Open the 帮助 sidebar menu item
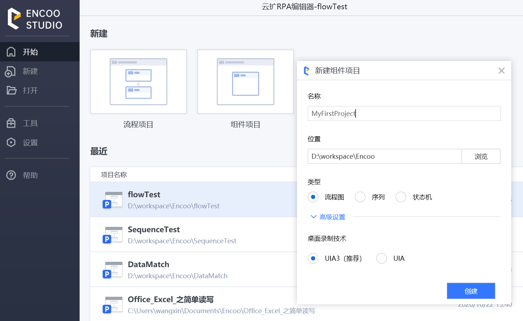Screen dimensions: 523x321 (x=40, y=175)
